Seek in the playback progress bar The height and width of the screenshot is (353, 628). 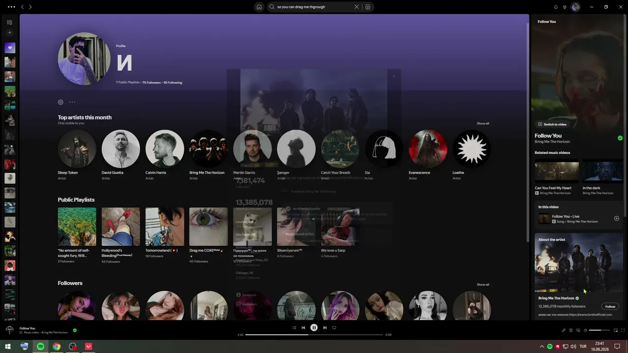click(314, 335)
